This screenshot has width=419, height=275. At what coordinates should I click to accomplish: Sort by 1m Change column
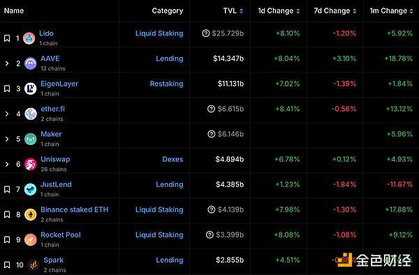392,11
